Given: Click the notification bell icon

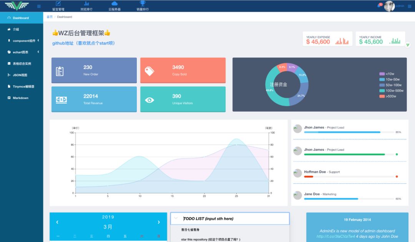Looking at the screenshot, I should pyautogui.click(x=380, y=6).
